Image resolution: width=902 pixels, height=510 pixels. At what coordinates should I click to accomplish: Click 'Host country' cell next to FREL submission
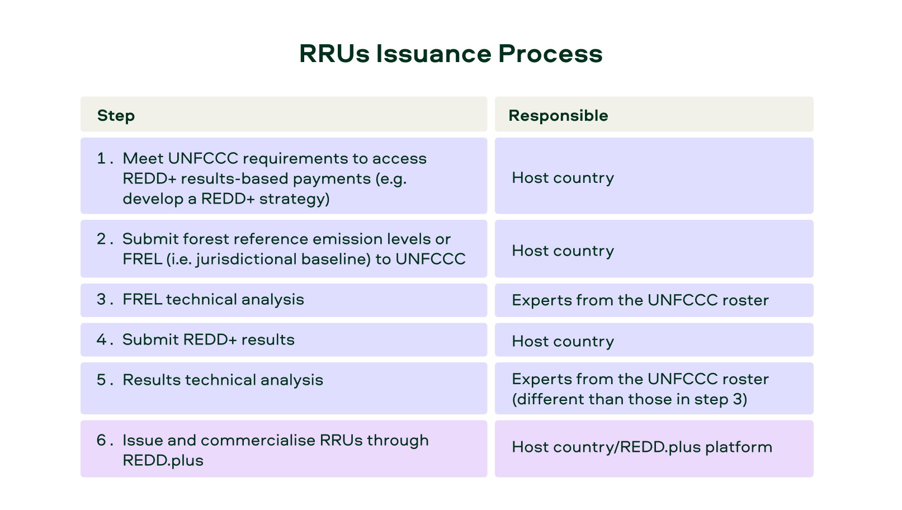click(x=654, y=249)
